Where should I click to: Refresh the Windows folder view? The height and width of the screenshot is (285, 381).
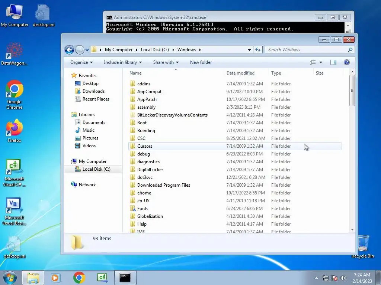pos(258,50)
